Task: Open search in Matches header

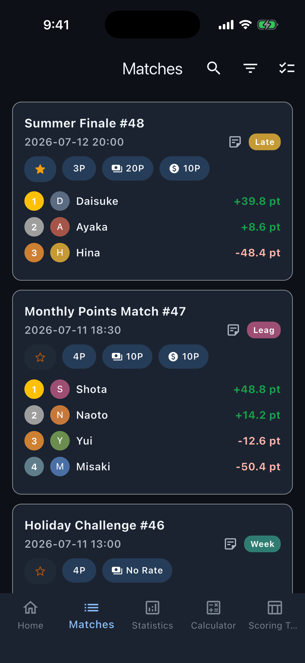Action: 214,69
